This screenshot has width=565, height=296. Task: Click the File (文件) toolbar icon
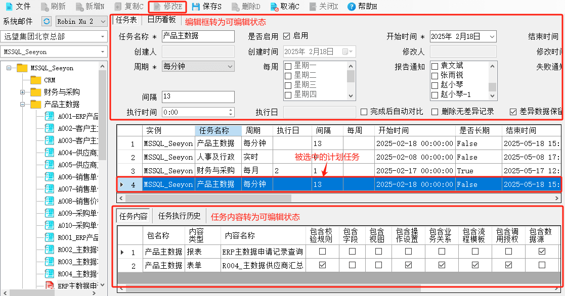pyautogui.click(x=9, y=7)
